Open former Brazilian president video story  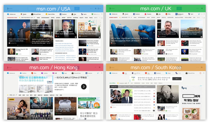point(65,29)
